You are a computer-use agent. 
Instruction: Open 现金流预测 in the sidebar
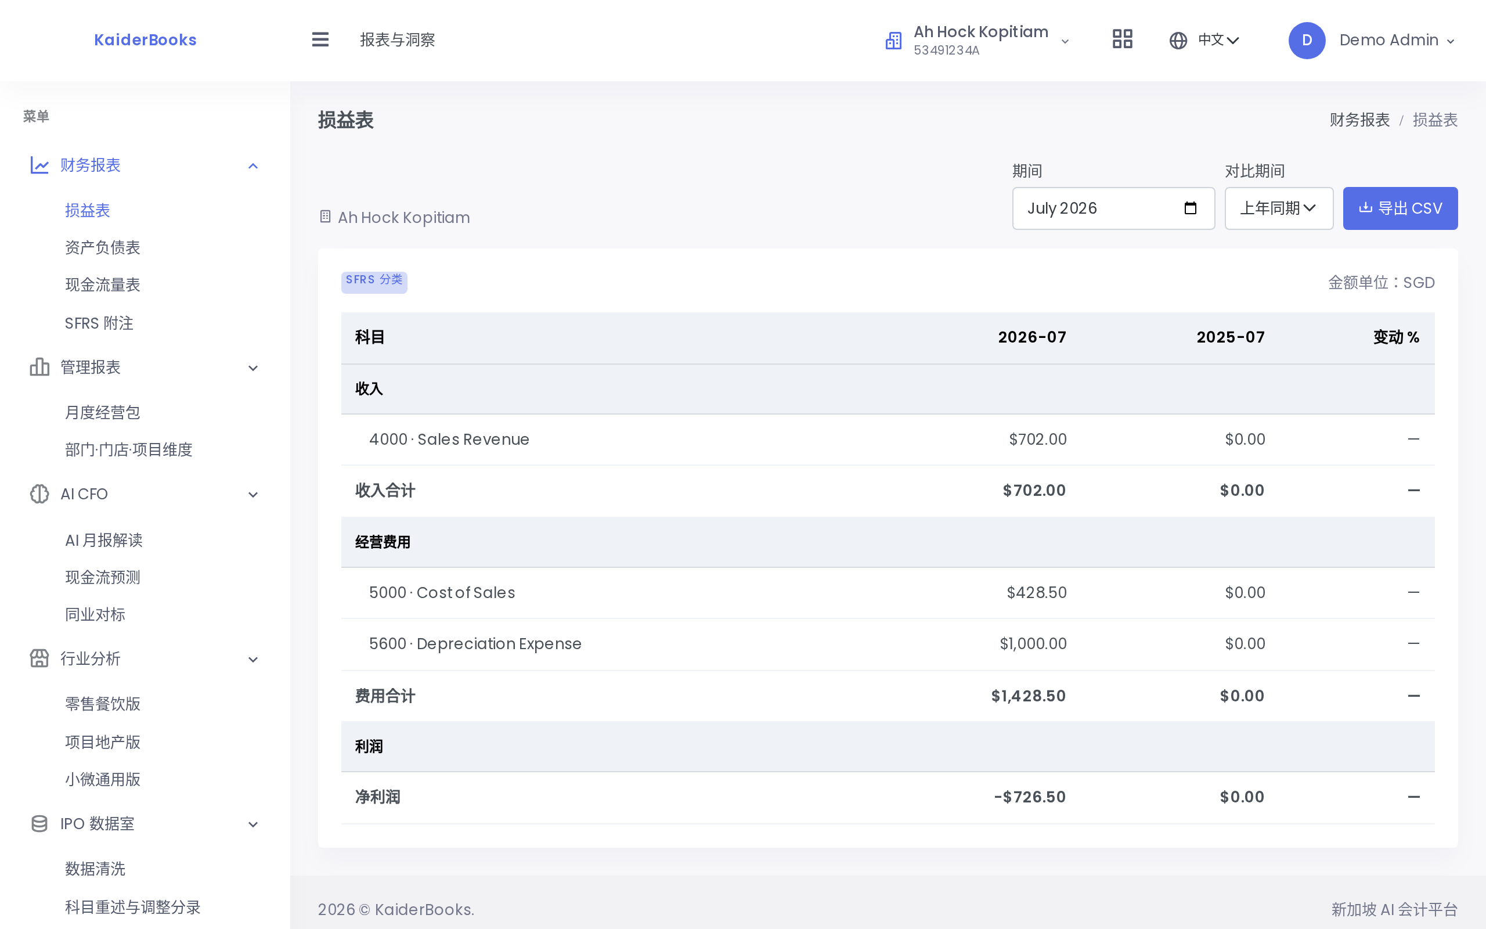coord(103,578)
